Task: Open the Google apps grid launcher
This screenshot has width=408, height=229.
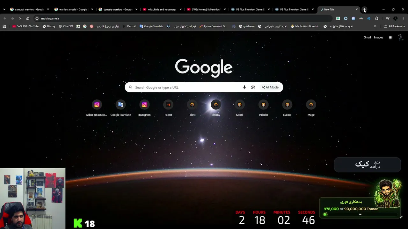Action: coord(390,38)
